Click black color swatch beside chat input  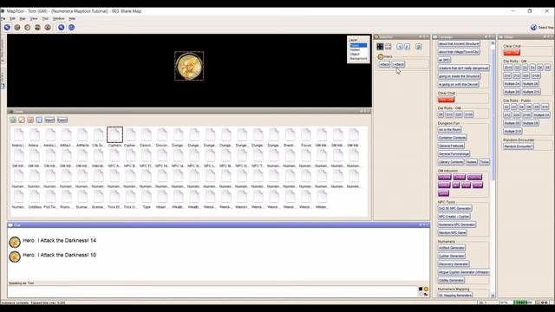tap(421, 289)
